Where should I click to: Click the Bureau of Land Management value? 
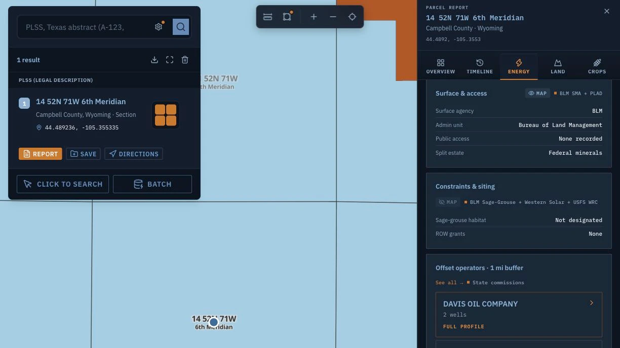[560, 125]
